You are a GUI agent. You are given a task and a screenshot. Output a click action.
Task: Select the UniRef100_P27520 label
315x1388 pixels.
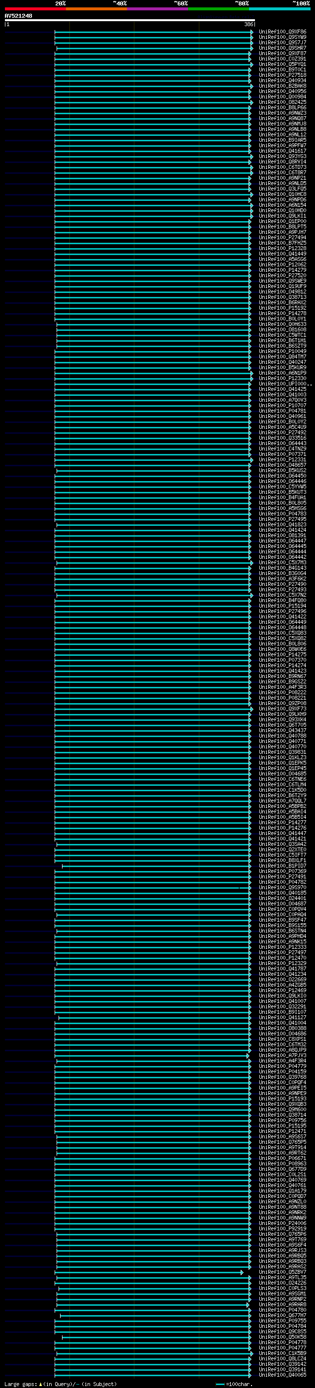click(282, 275)
